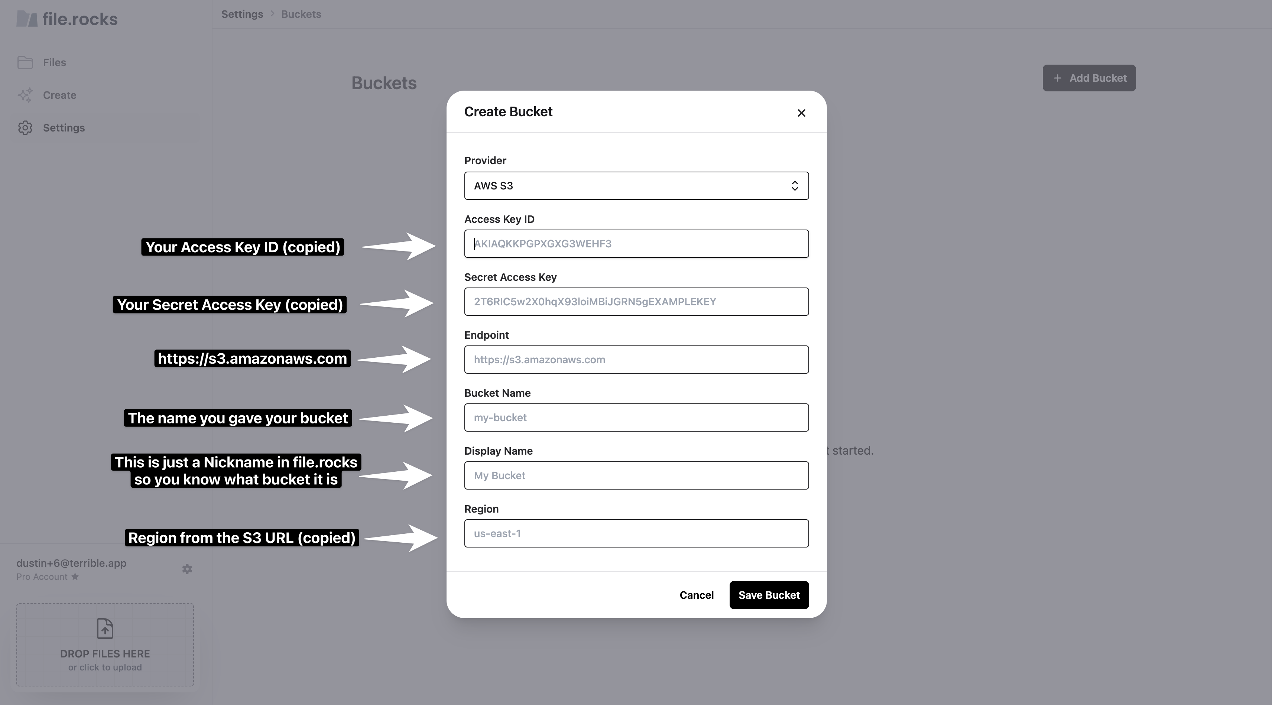Click the Secret Access Key input
Viewport: 1272px width, 705px height.
tap(636, 302)
